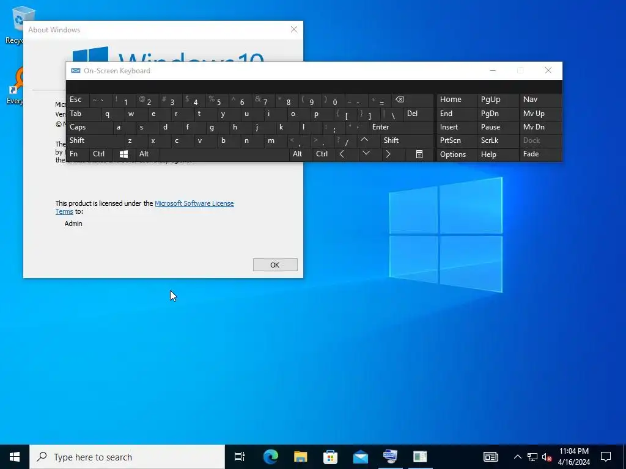The height and width of the screenshot is (469, 626).
Task: Click the taskbar search box
Action: [127, 457]
